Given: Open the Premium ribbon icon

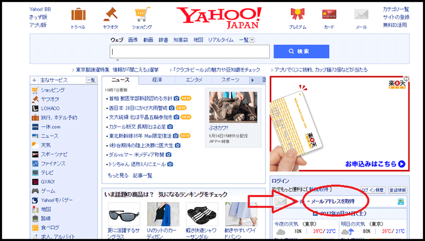Looking at the screenshot, I should click(x=297, y=15).
